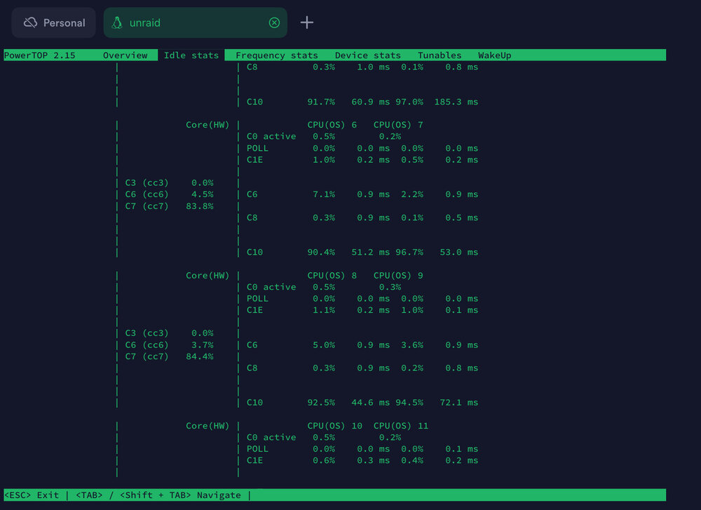Switch to PowerTOP Overview tab
This screenshot has height=510, width=701.
125,55
